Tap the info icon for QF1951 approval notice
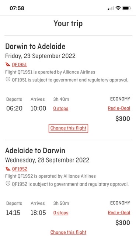The image size is (136, 236). click(x=8, y=79)
